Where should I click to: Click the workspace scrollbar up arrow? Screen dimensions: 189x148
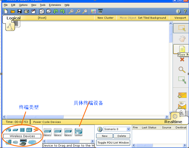pyautogui.click(x=171, y=23)
